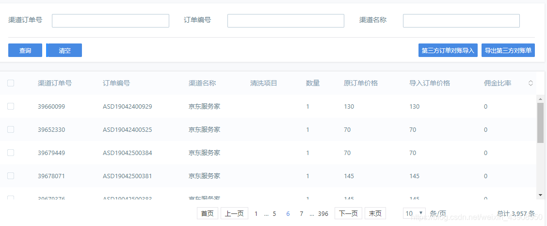Click the 清洗项目 column header

[x=263, y=84]
